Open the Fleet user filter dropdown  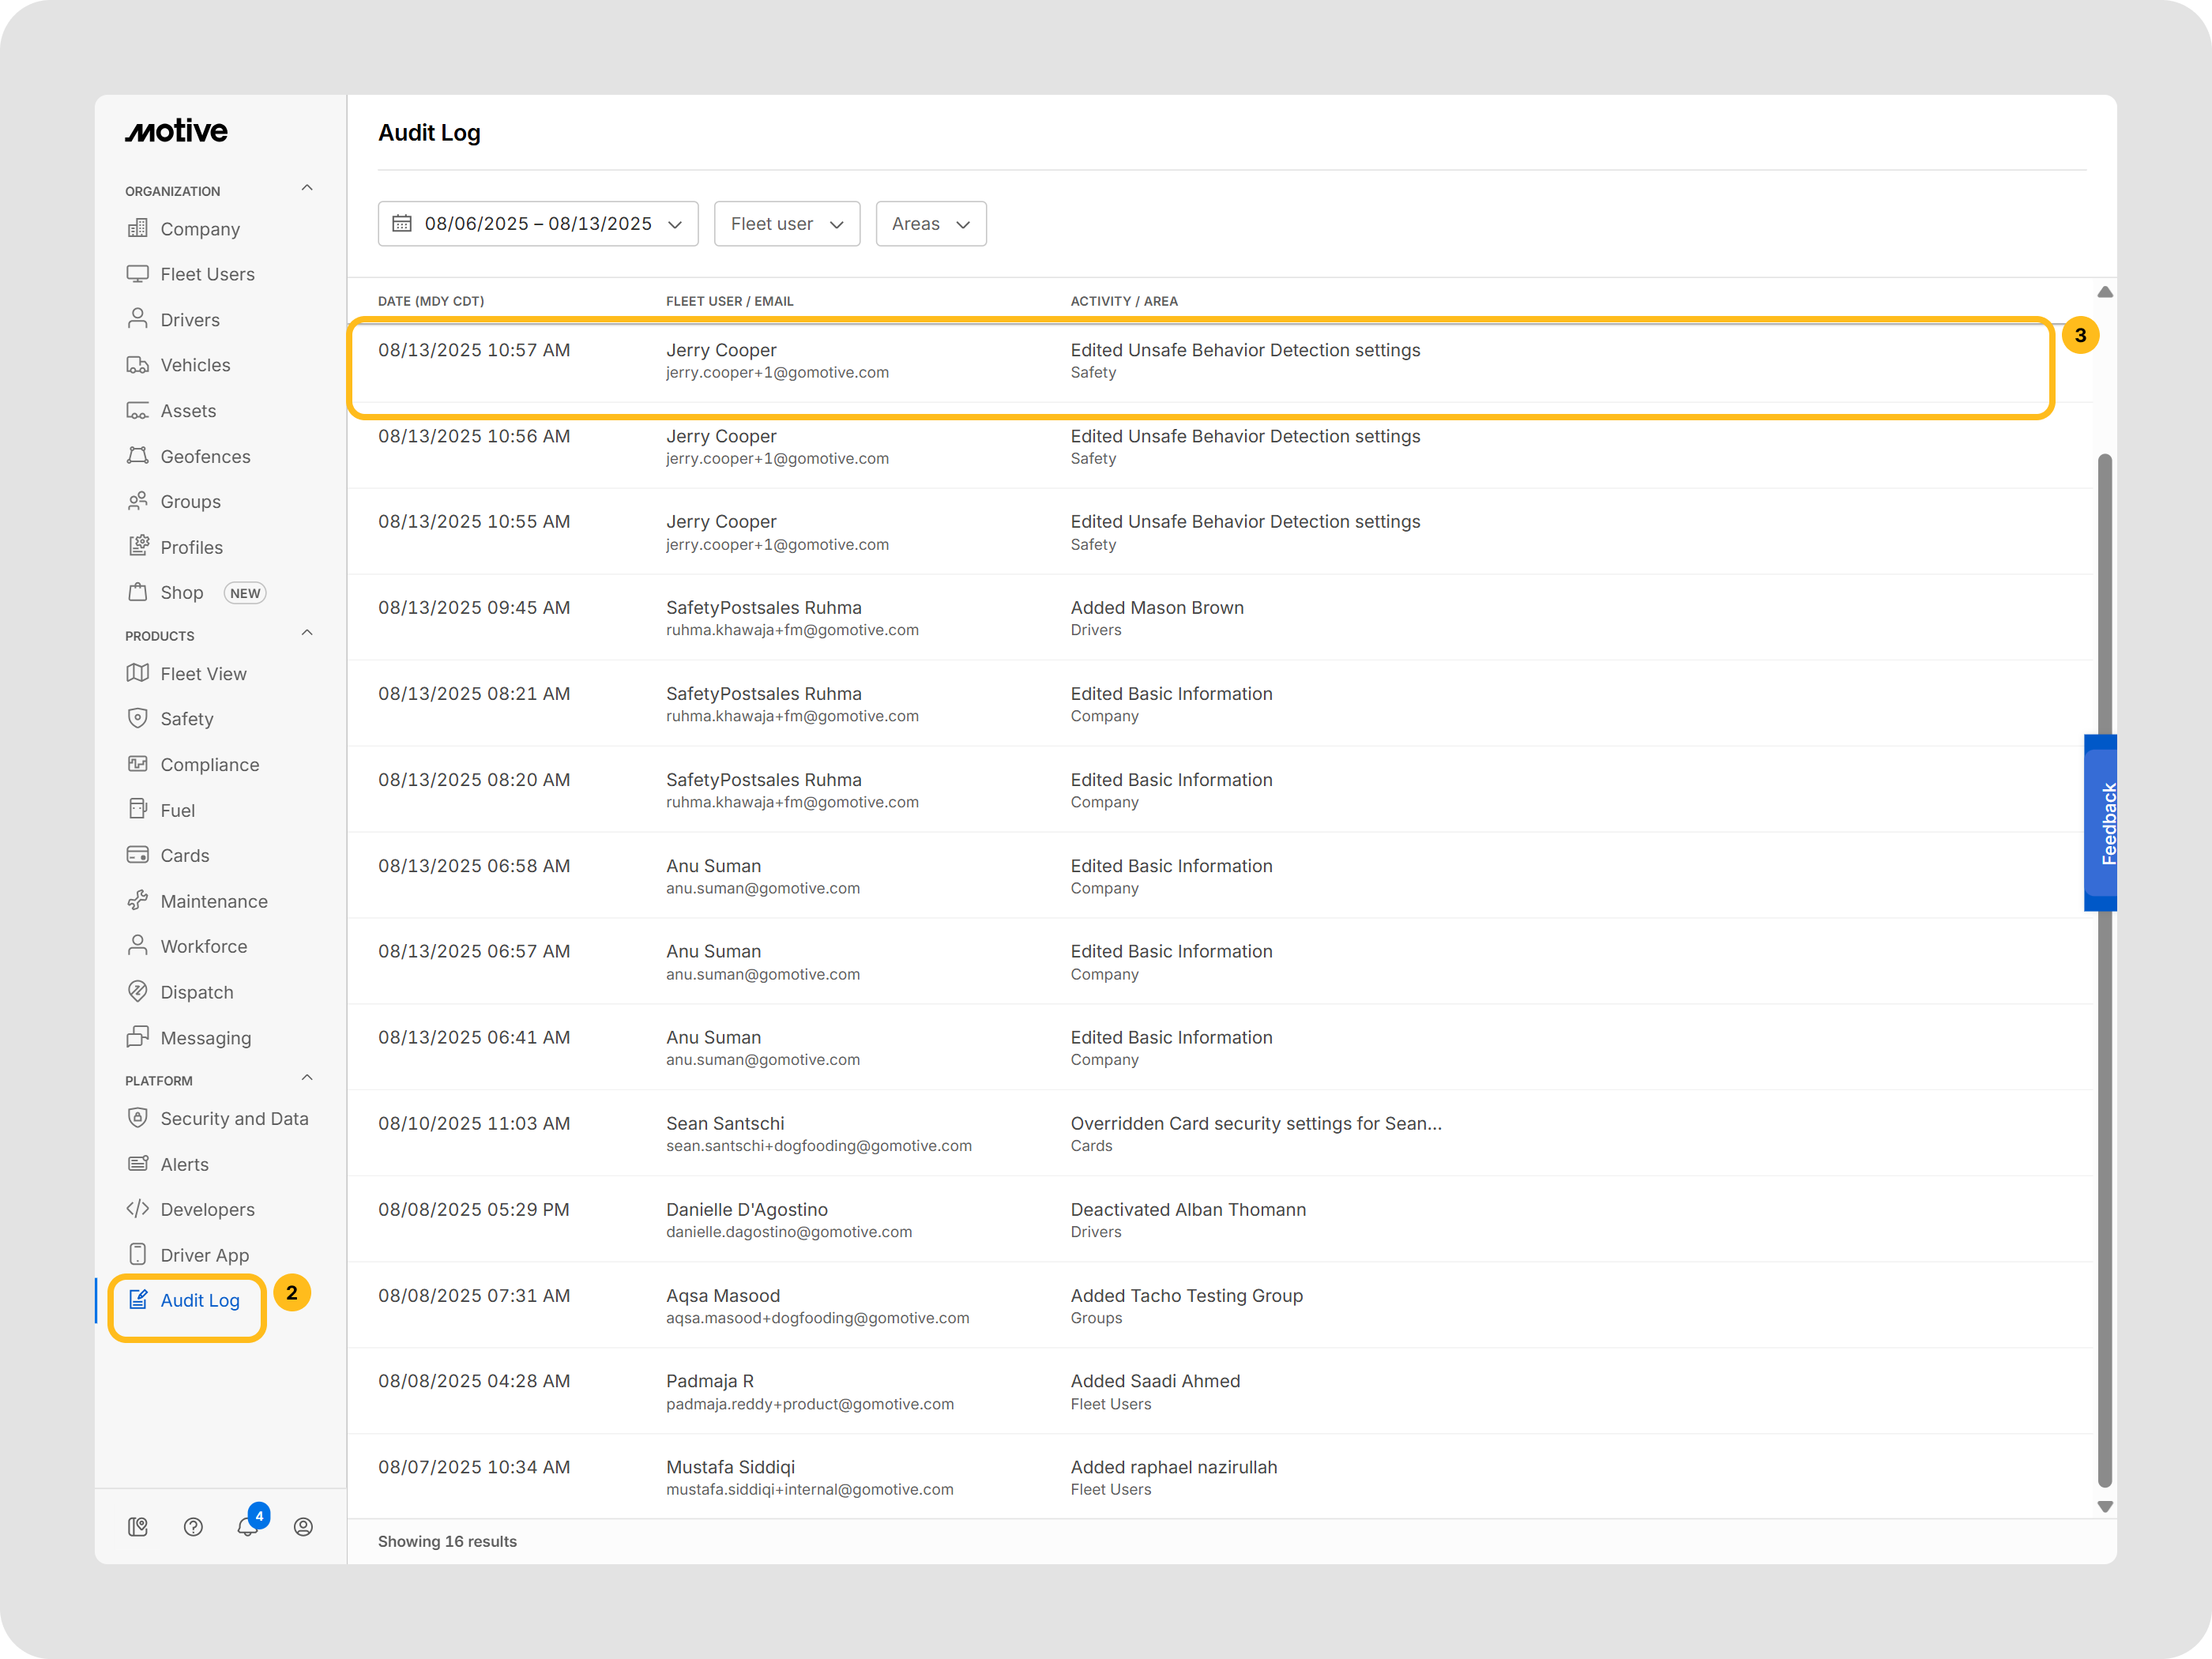(786, 224)
